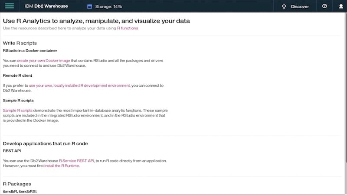Open the R Service REST API link
Screen dimensions: 347x195
pyautogui.click(x=77, y=161)
